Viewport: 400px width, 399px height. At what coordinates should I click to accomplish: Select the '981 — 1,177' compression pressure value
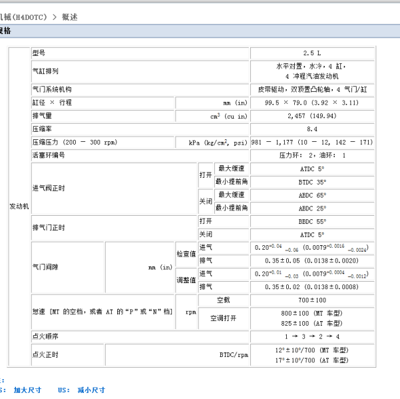(x=312, y=142)
